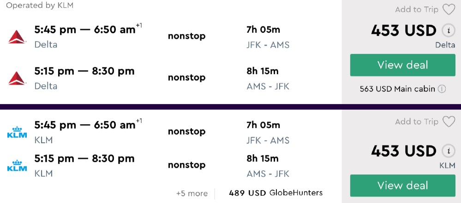Open price info icon beside KLM 453 USD
Viewport: 461px width, 203px height.
pos(447,151)
